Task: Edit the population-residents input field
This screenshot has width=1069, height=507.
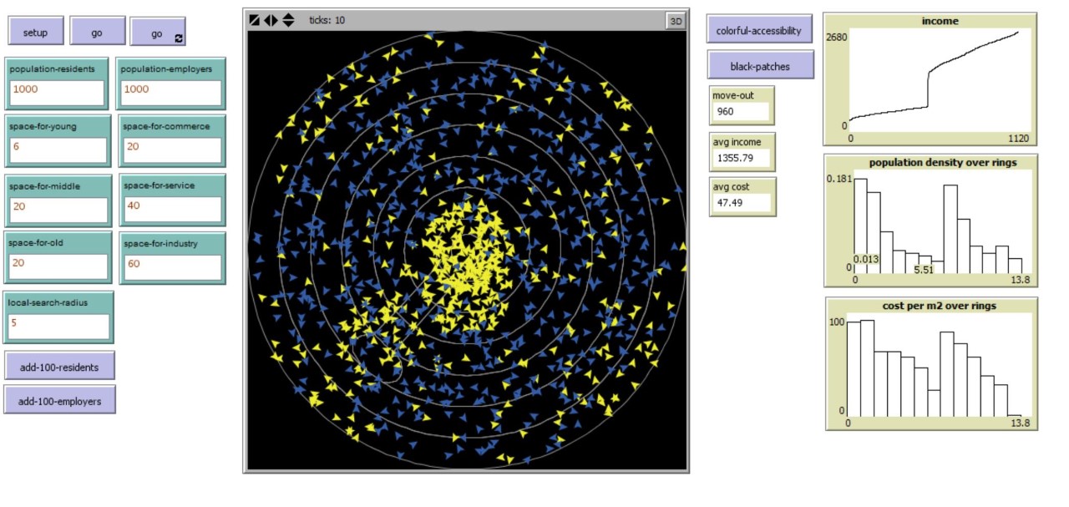Action: click(x=58, y=93)
